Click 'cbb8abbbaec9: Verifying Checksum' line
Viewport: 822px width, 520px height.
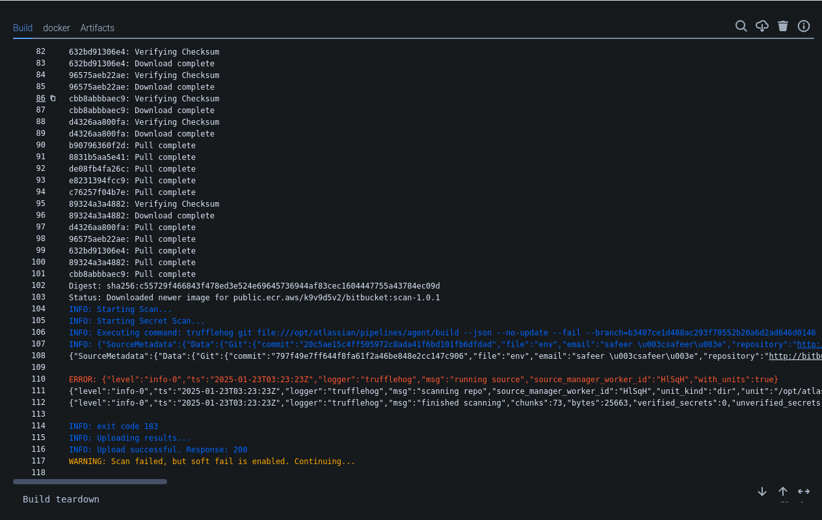[x=144, y=99]
